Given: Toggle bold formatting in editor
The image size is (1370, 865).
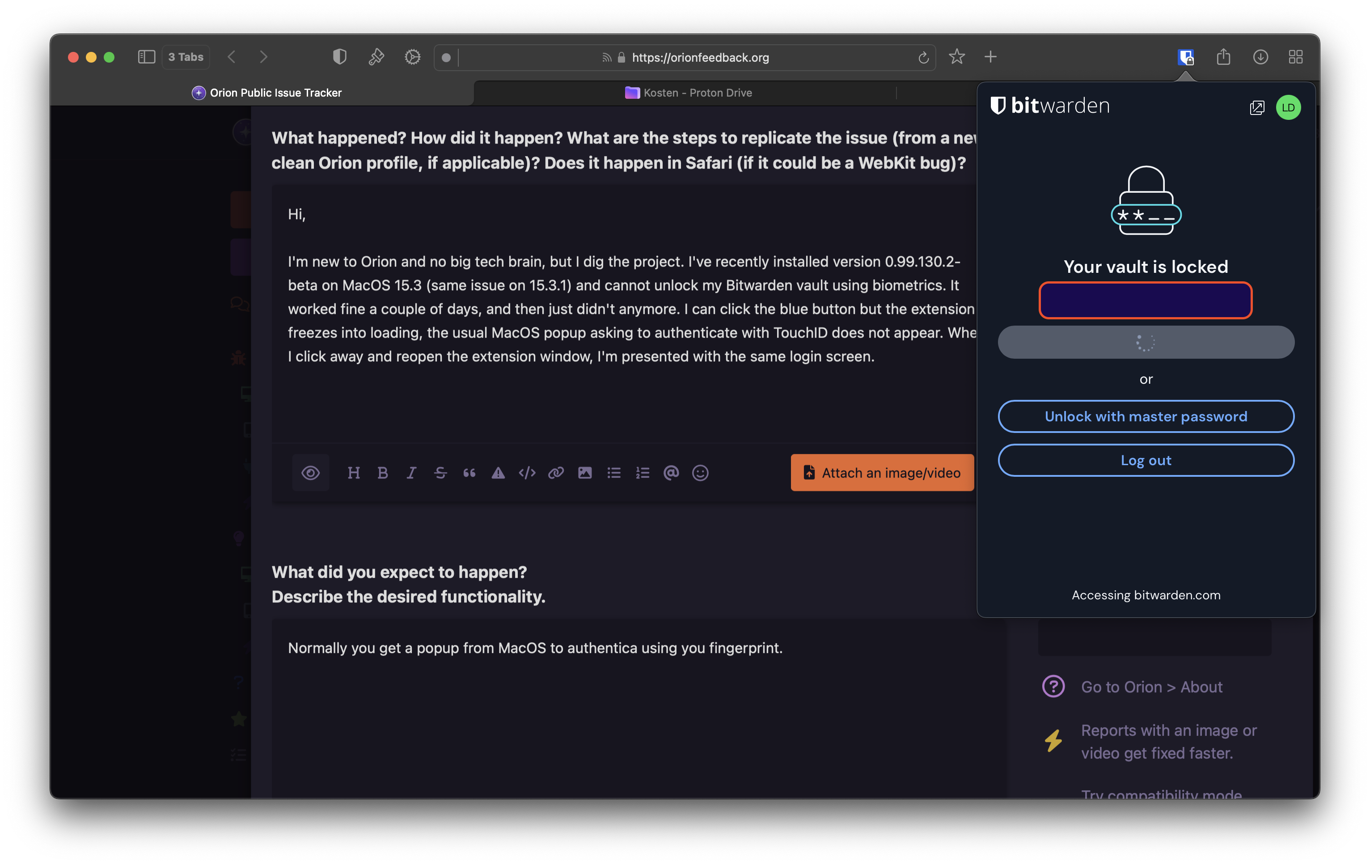Looking at the screenshot, I should 382,473.
